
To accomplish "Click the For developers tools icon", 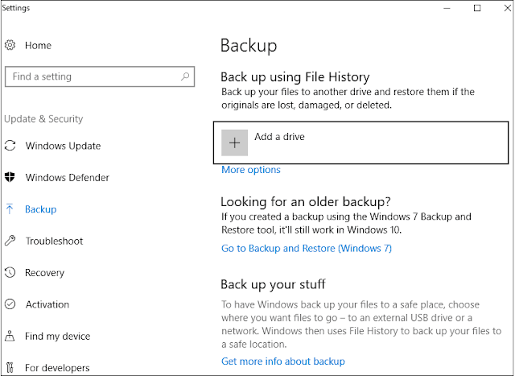I will [x=10, y=367].
